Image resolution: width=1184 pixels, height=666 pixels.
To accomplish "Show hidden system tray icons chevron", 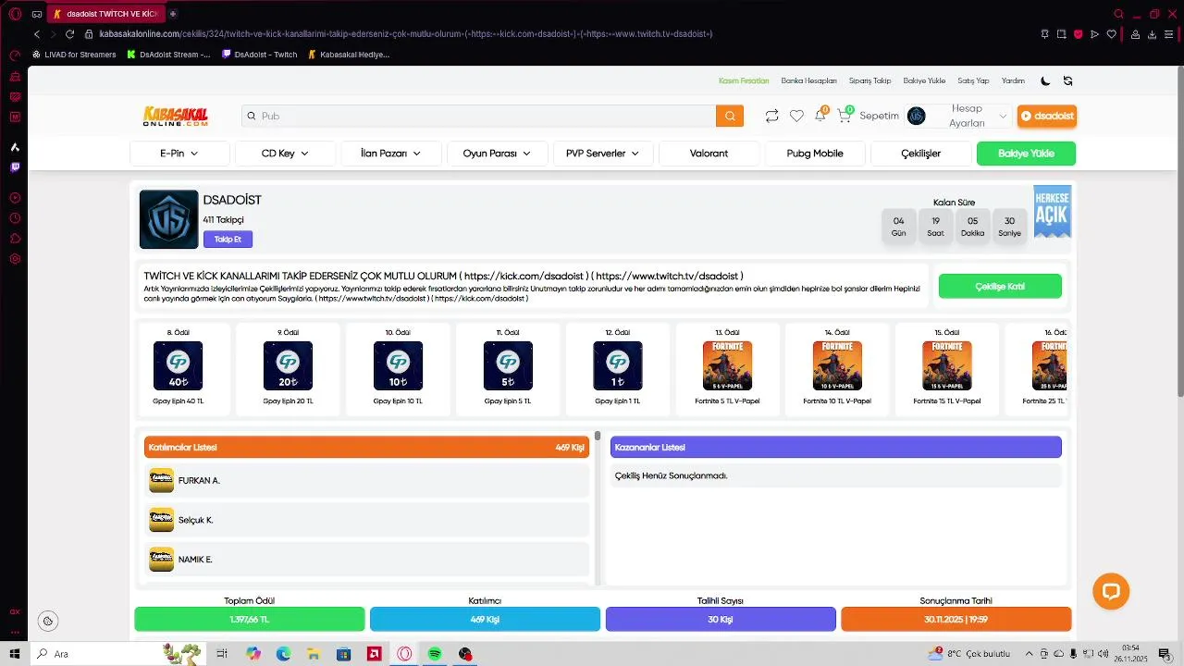I will point(1029,654).
